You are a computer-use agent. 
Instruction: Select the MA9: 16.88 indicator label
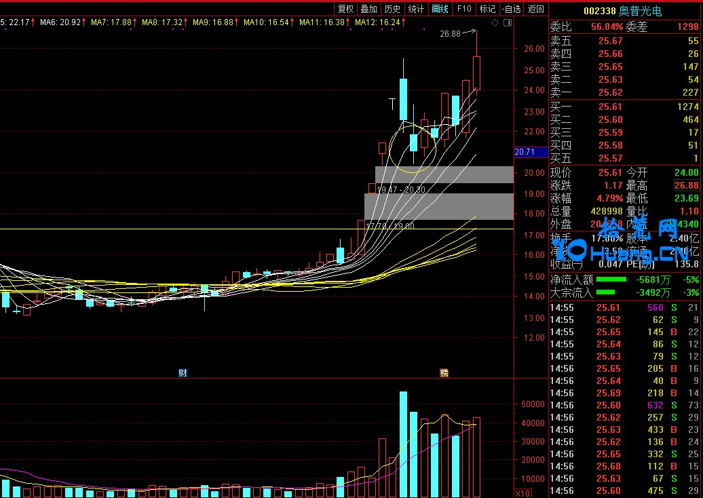[x=216, y=22]
